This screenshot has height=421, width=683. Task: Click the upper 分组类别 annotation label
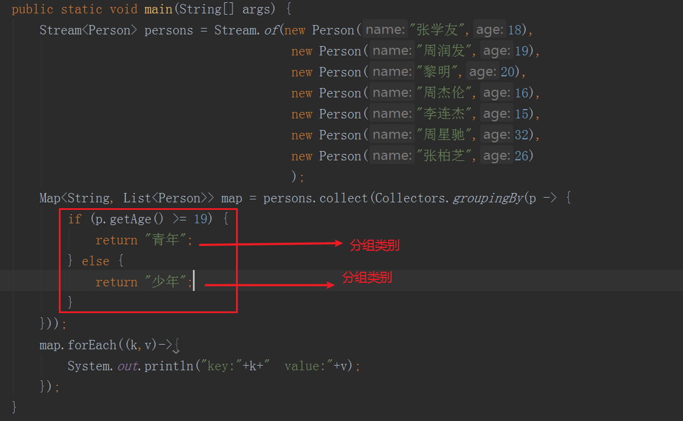pyautogui.click(x=375, y=245)
